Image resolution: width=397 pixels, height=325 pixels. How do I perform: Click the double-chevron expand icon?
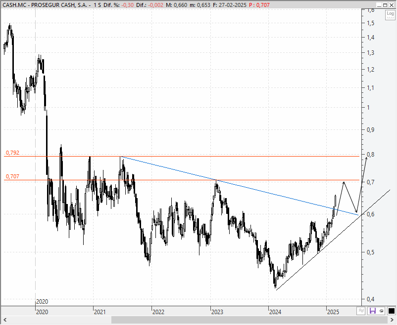[x=361, y=311]
